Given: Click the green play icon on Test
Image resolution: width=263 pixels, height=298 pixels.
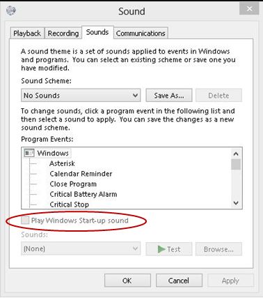Looking at the screenshot, I should pos(161,249).
